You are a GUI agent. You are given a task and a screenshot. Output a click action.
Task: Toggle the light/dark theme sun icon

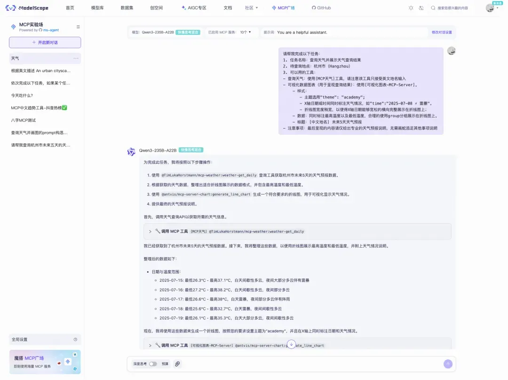point(411,8)
